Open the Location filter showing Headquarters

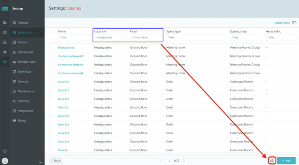coord(110,37)
